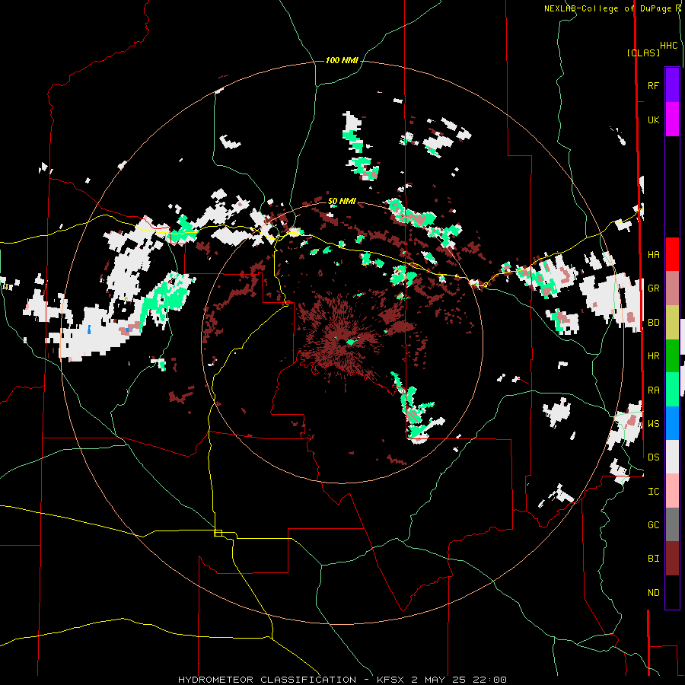Image resolution: width=685 pixels, height=685 pixels.
Task: Click the NEXLAB-College of DuPage title text
Action: 609,8
